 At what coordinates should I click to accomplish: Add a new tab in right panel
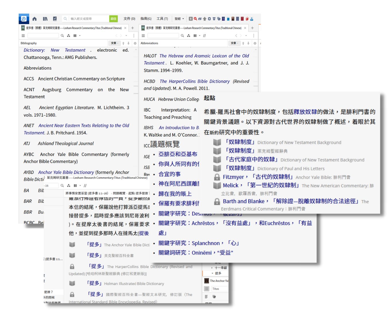point(252,28)
